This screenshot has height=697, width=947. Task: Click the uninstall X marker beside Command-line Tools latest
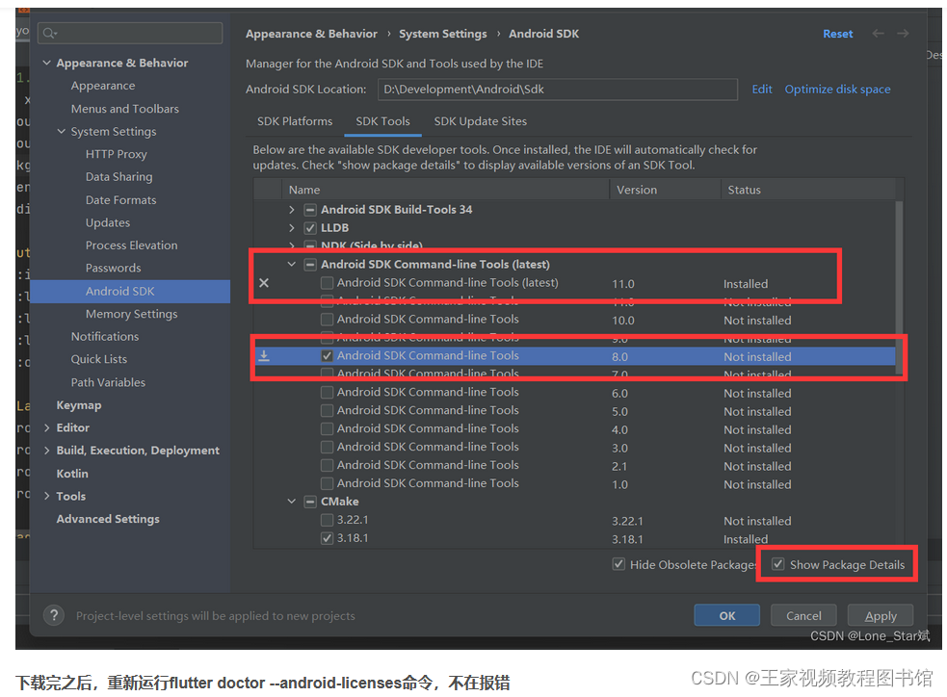pyautogui.click(x=263, y=282)
